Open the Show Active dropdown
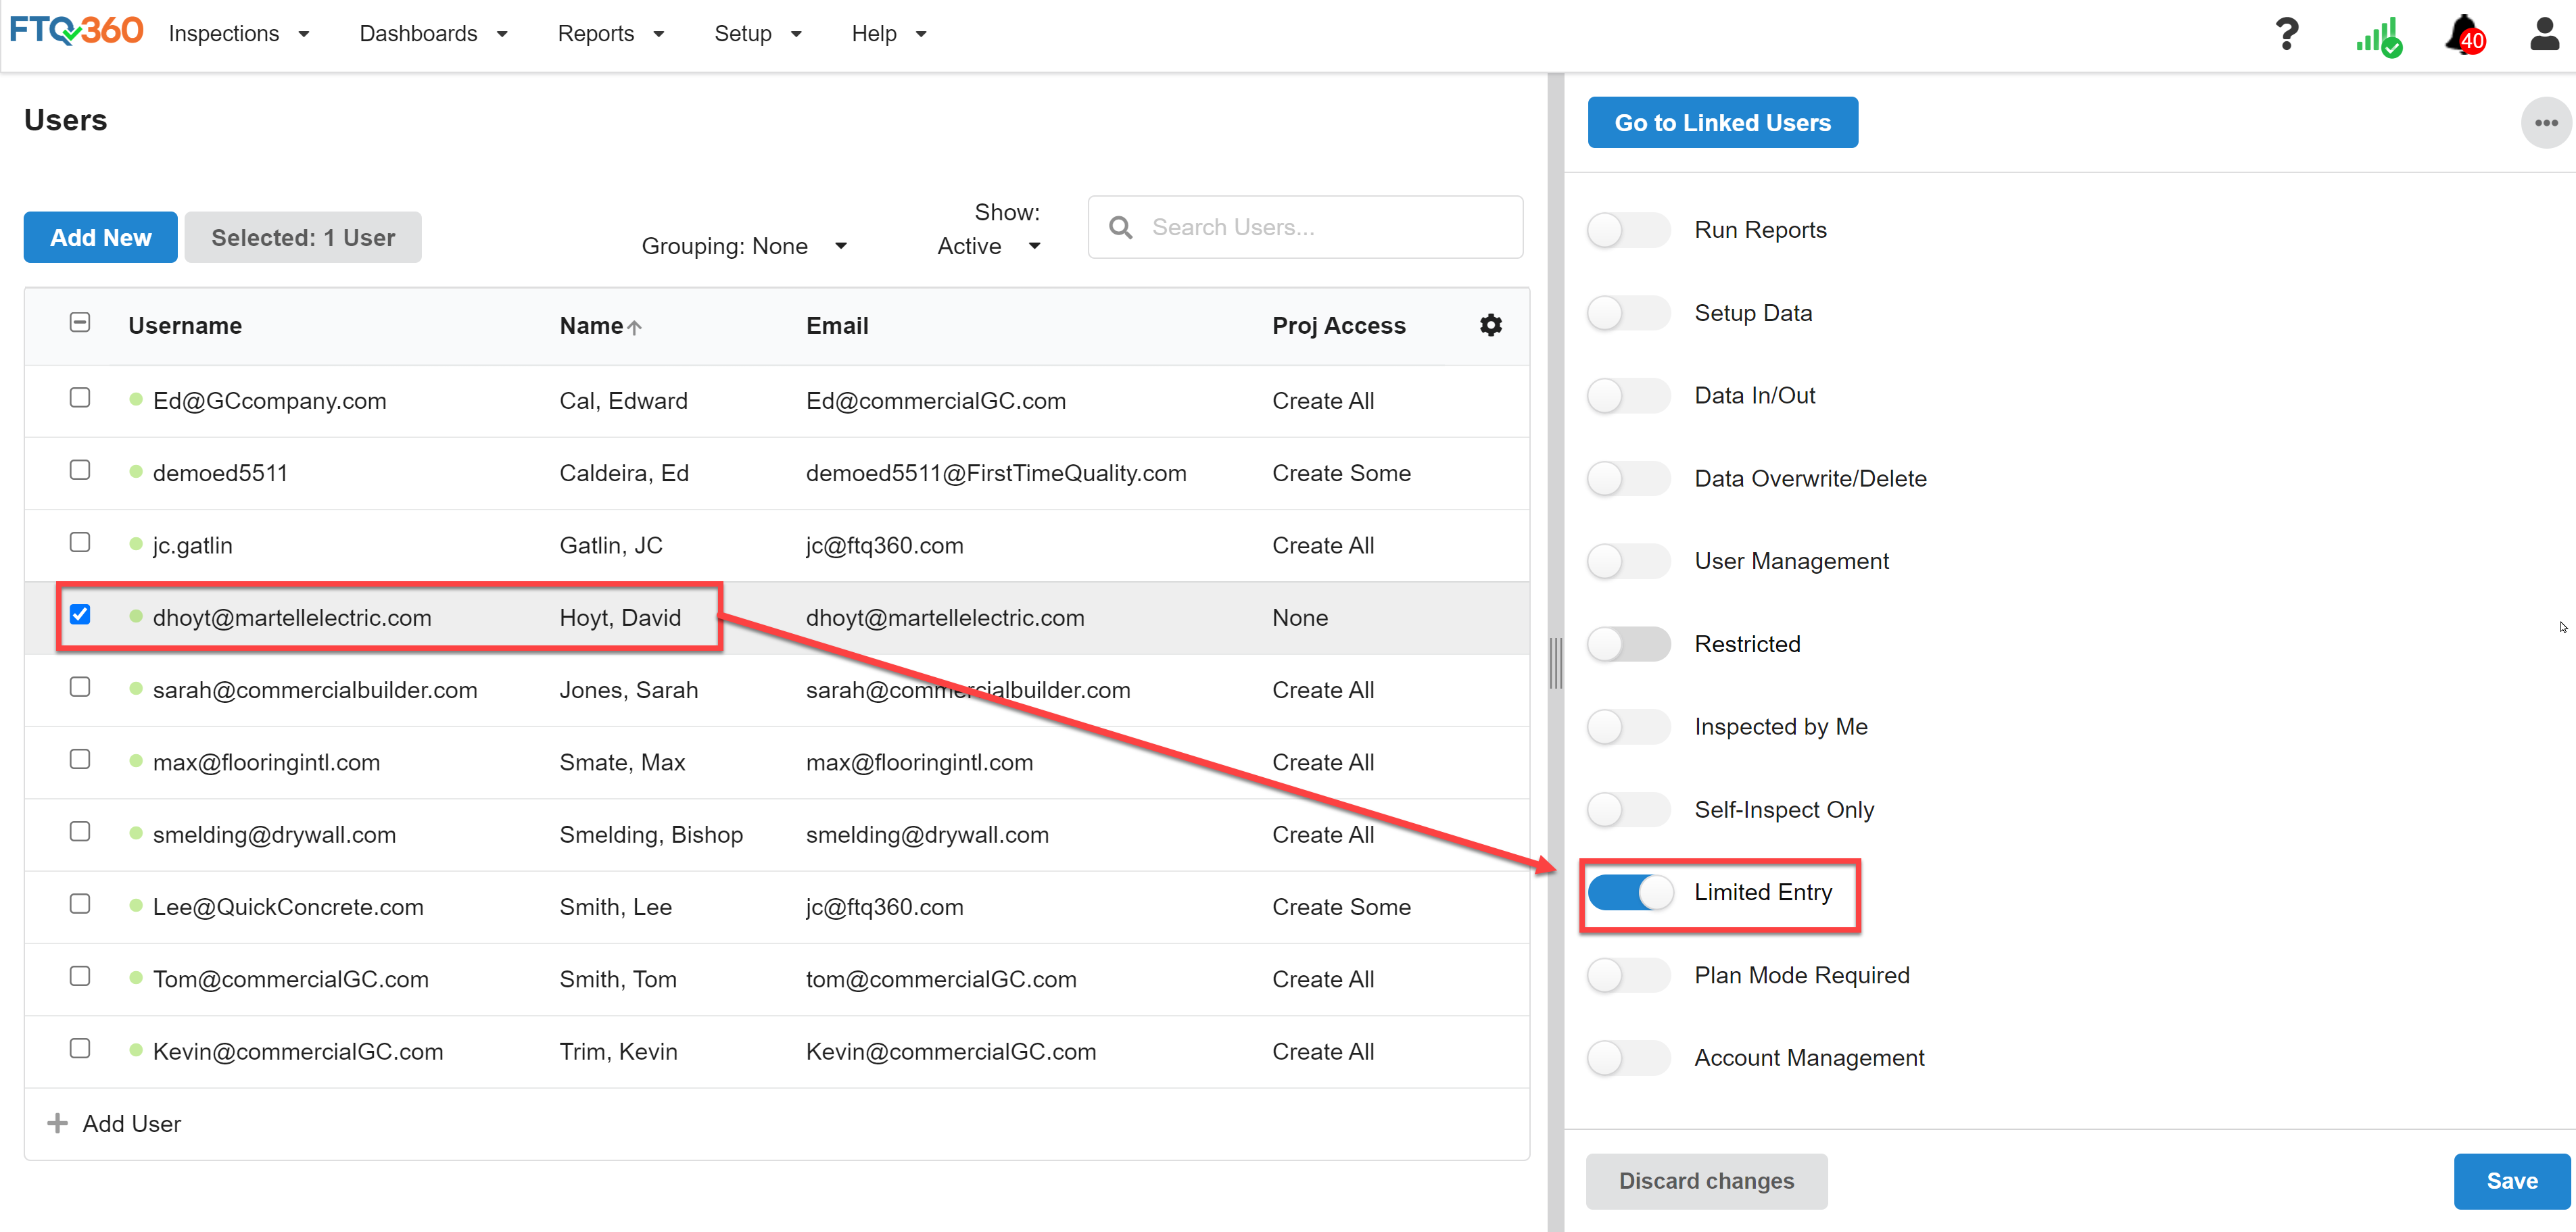Image resolution: width=2576 pixels, height=1232 pixels. pos(989,246)
